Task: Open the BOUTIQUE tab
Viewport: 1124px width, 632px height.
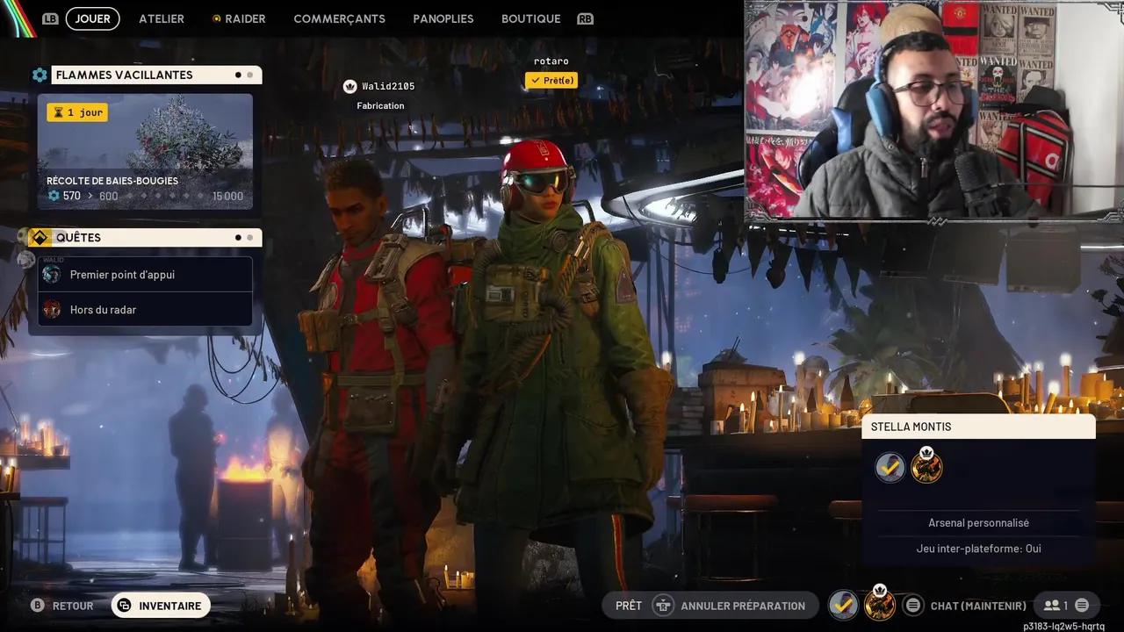Action: pos(530,18)
